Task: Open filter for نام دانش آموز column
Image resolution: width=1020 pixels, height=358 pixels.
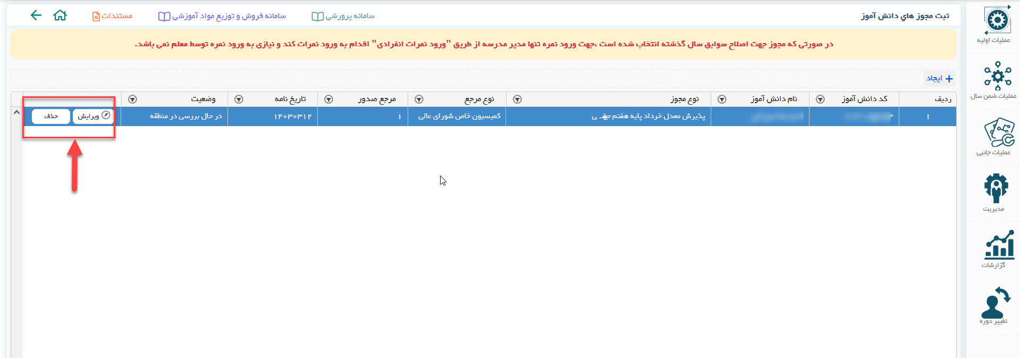Action: click(x=722, y=99)
